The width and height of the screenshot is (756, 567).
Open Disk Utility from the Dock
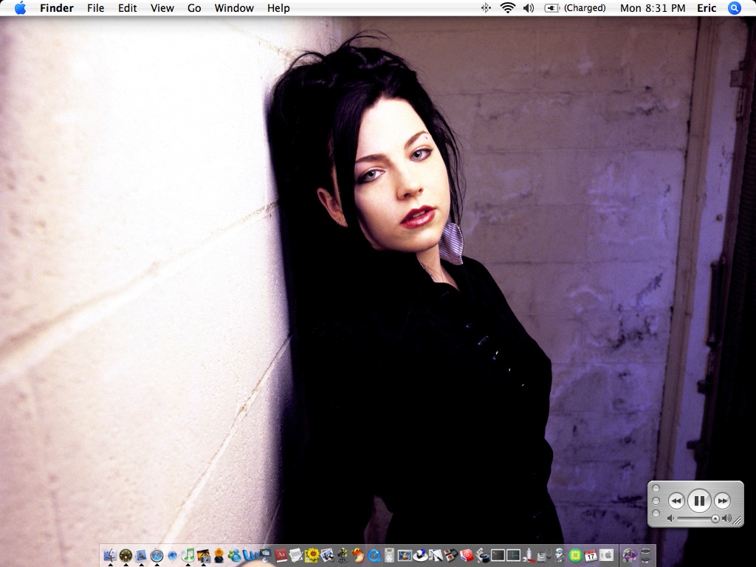tap(543, 555)
